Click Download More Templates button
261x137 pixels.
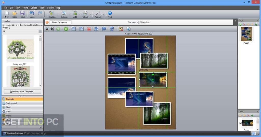click(22, 91)
